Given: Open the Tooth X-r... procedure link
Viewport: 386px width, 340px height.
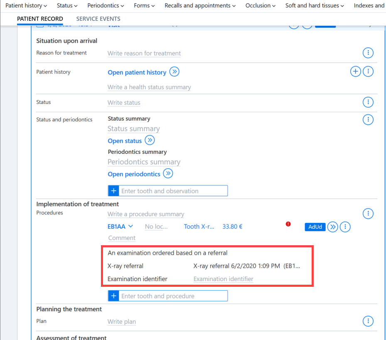Looking at the screenshot, I should click(x=199, y=227).
